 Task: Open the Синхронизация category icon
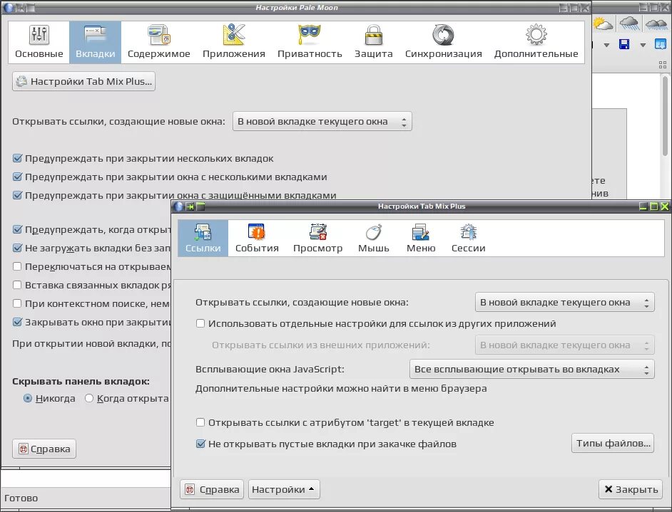click(x=444, y=42)
